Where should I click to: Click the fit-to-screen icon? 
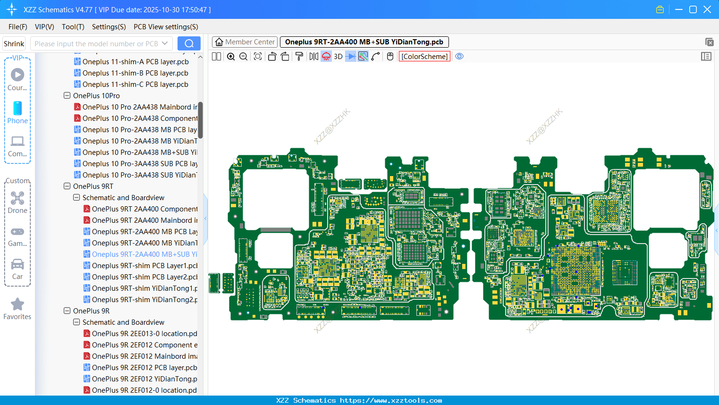pos(258,57)
